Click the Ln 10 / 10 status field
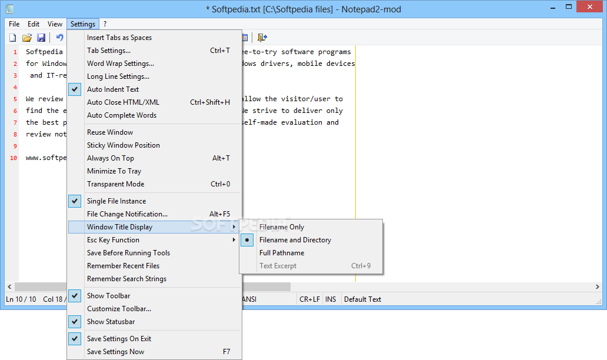The width and height of the screenshot is (607, 360). tap(21, 299)
